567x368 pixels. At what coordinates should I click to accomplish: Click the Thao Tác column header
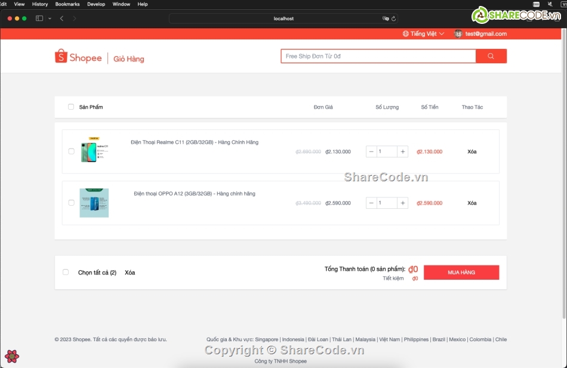coord(472,107)
